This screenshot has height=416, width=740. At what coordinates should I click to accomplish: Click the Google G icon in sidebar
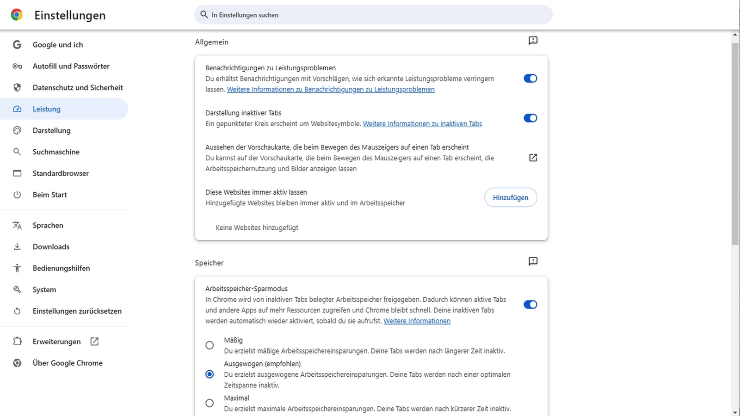pyautogui.click(x=17, y=44)
